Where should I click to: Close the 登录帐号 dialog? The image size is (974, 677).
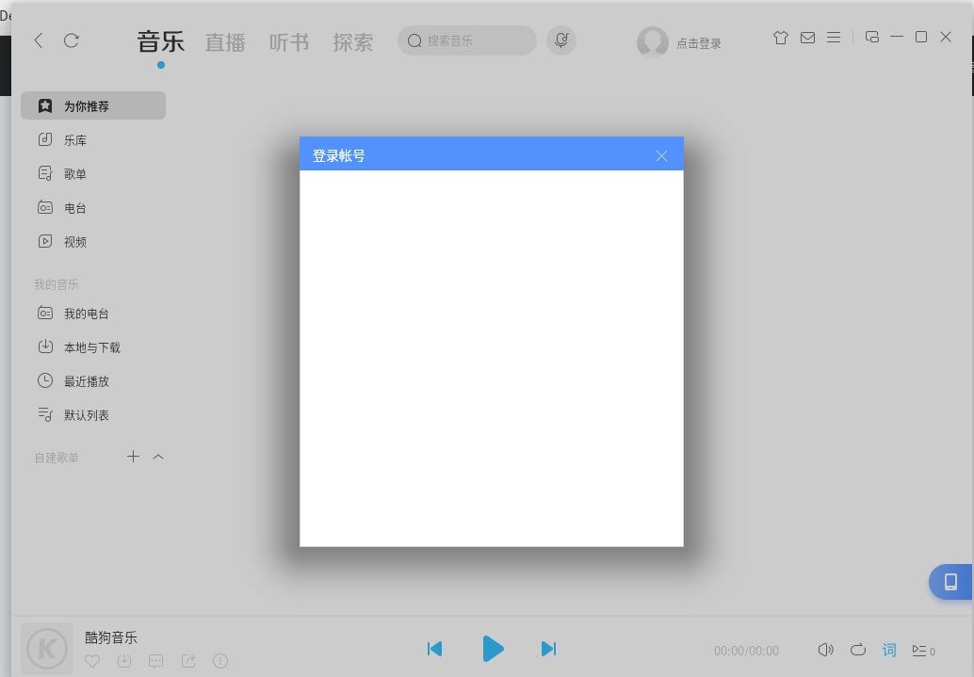(661, 155)
